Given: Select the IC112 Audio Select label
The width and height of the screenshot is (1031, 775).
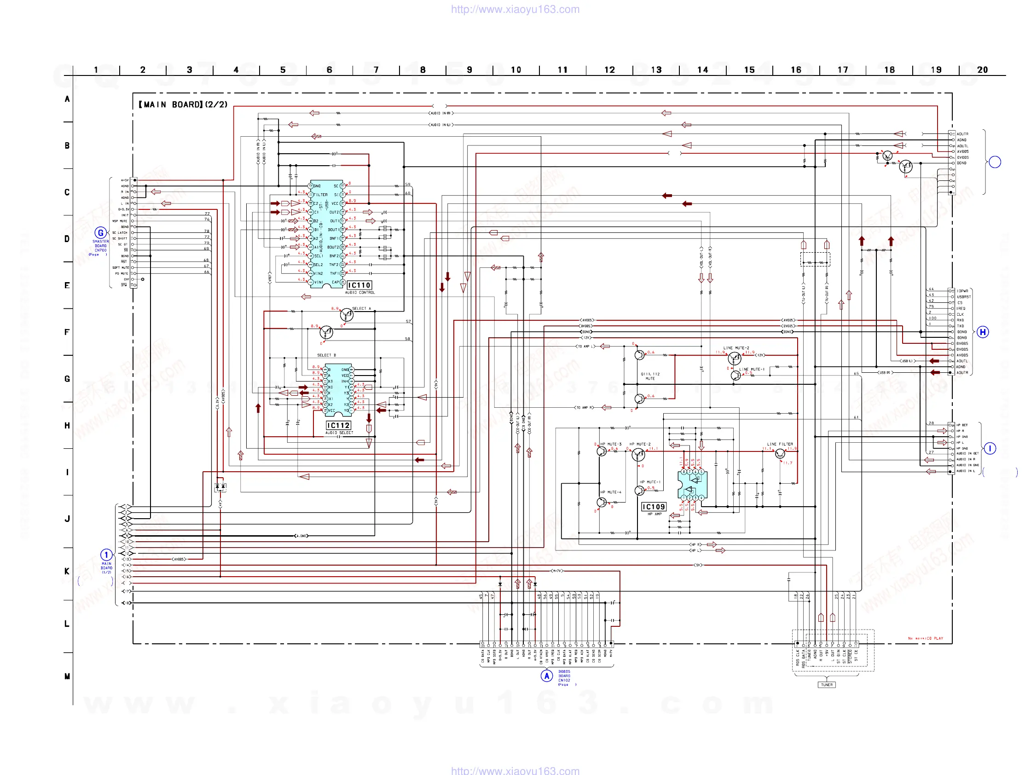Looking at the screenshot, I should tap(338, 426).
